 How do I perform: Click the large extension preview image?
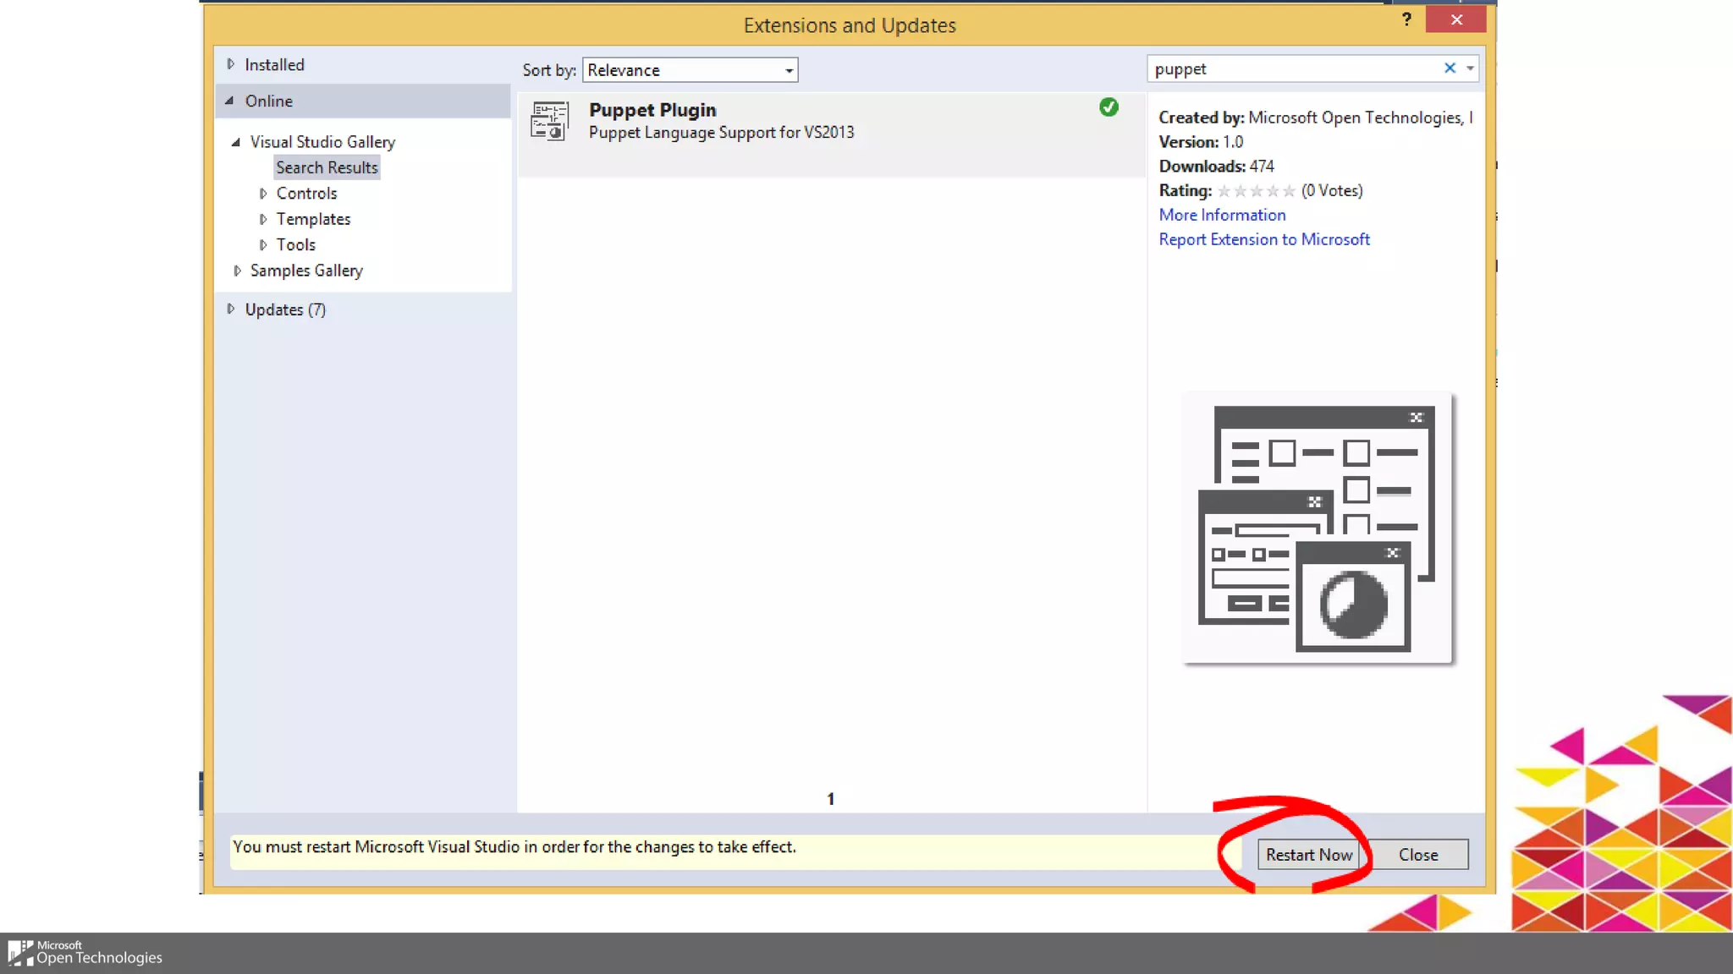pyautogui.click(x=1317, y=528)
